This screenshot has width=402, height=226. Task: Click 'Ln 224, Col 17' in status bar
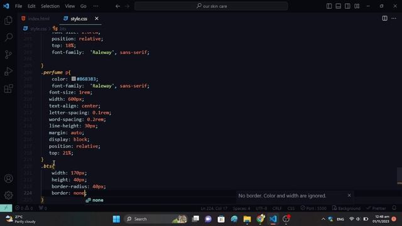214,208
